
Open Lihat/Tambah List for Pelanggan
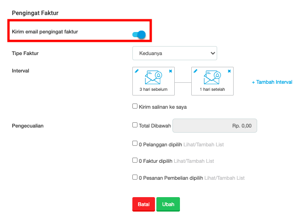[x=203, y=144]
